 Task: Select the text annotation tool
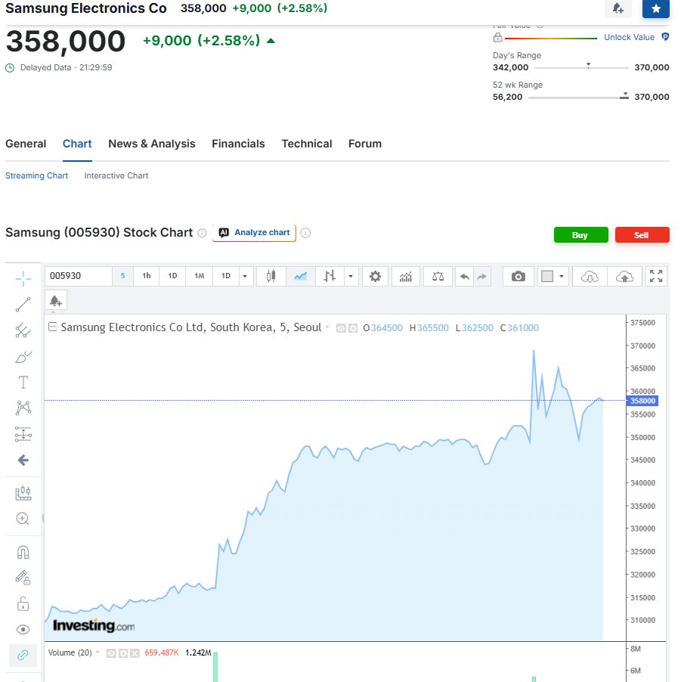[x=23, y=383]
